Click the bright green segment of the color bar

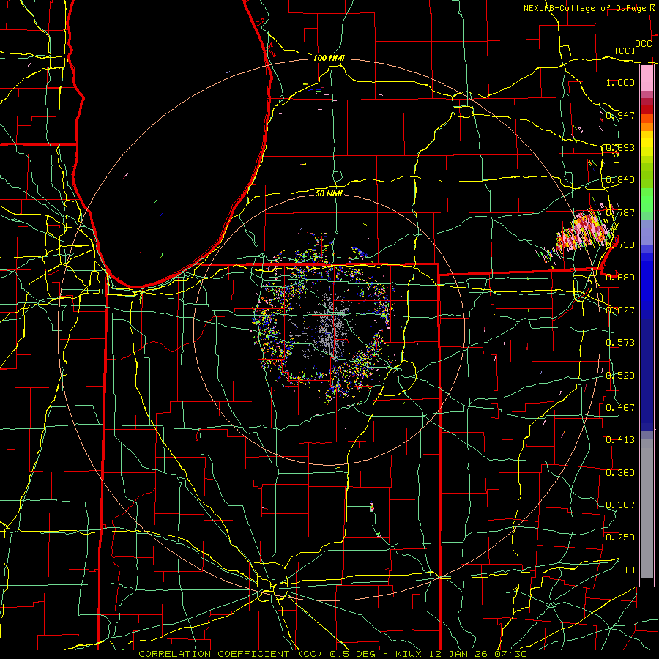coord(647,200)
